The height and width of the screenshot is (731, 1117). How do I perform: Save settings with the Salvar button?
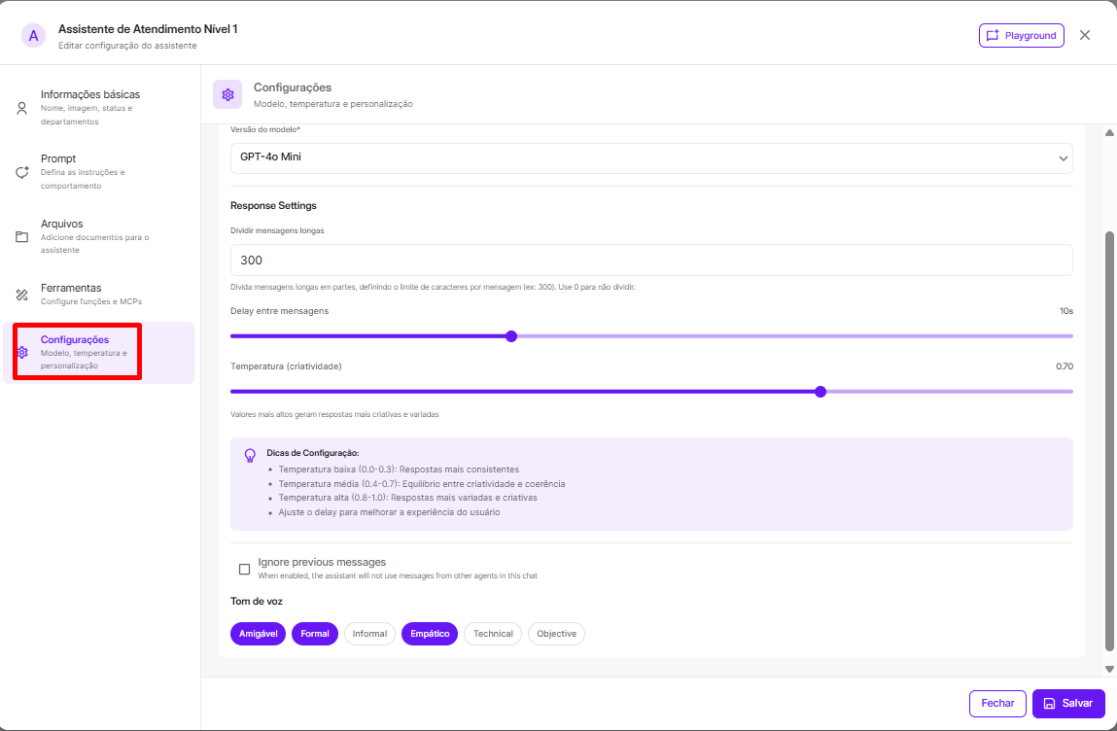[x=1068, y=704]
